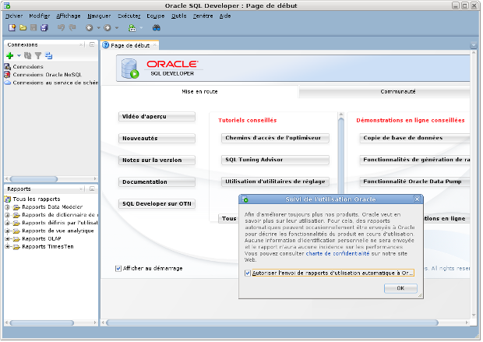Image resolution: width=483 pixels, height=342 pixels.
Task: Click the New file toolbar icon
Action: coord(12,28)
